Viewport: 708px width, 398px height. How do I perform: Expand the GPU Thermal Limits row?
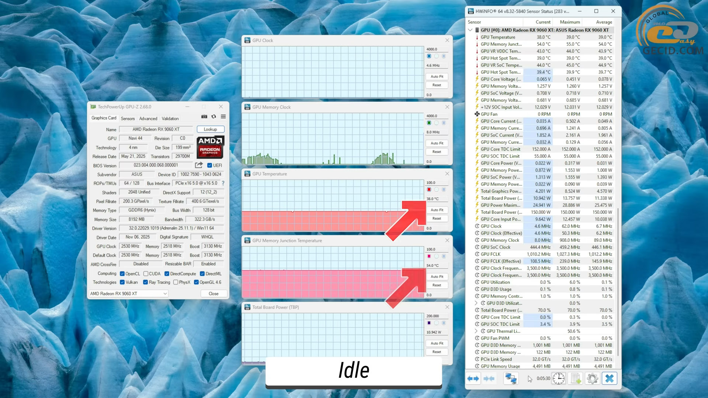pos(476,331)
